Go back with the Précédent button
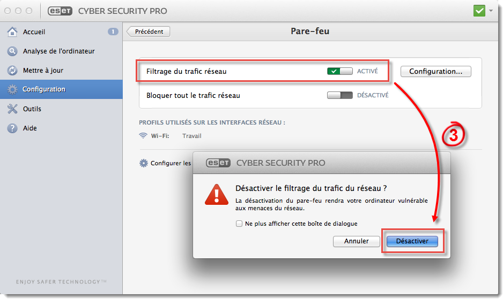This screenshot has height=299, width=503. click(x=149, y=32)
